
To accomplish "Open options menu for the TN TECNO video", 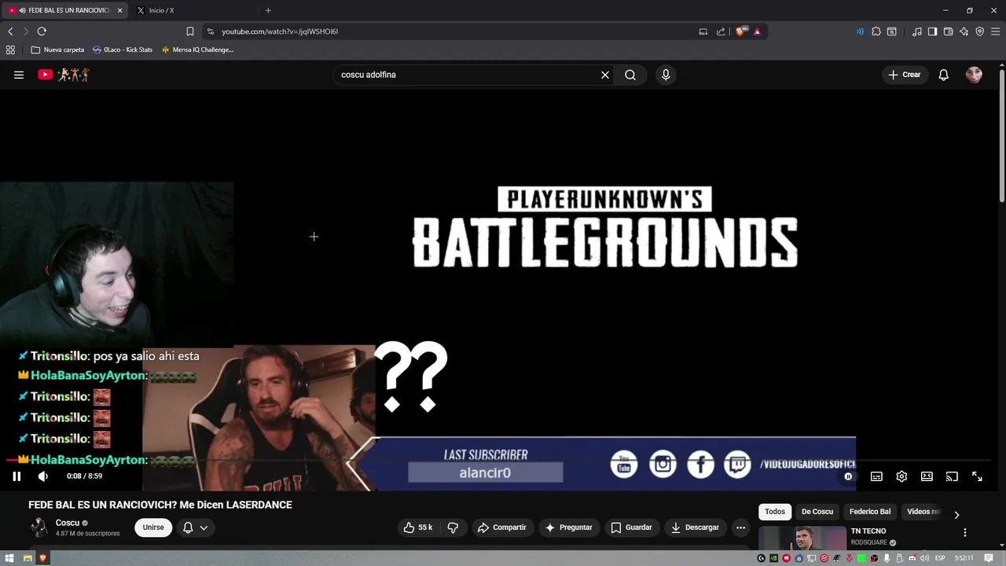I will coord(965,532).
